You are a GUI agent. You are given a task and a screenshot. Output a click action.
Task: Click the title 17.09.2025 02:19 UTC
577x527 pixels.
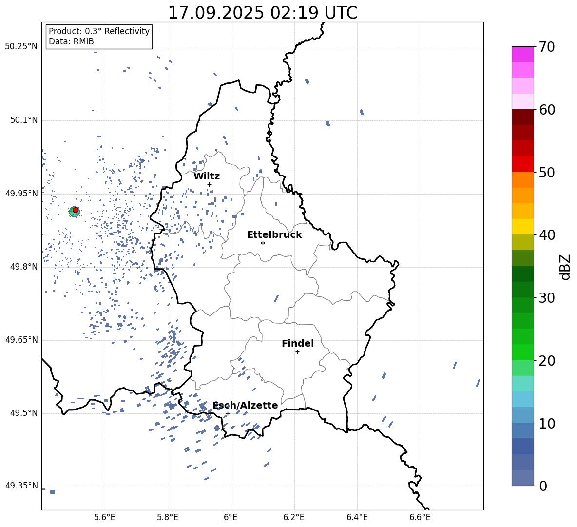click(263, 13)
